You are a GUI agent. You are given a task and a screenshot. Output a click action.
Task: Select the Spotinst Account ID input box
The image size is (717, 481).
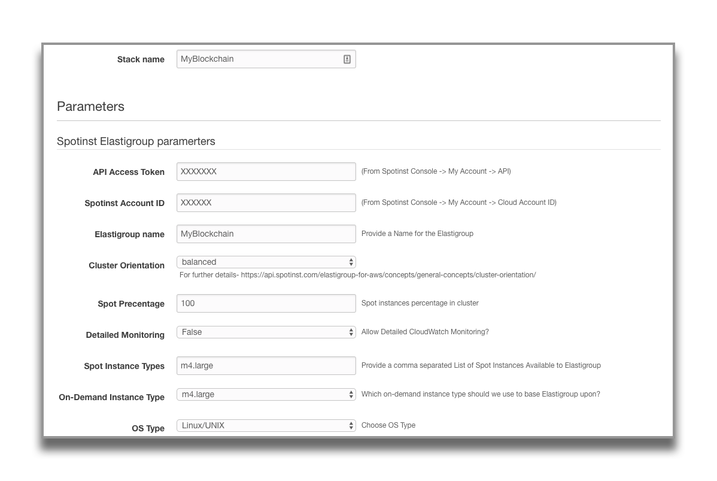coord(266,203)
